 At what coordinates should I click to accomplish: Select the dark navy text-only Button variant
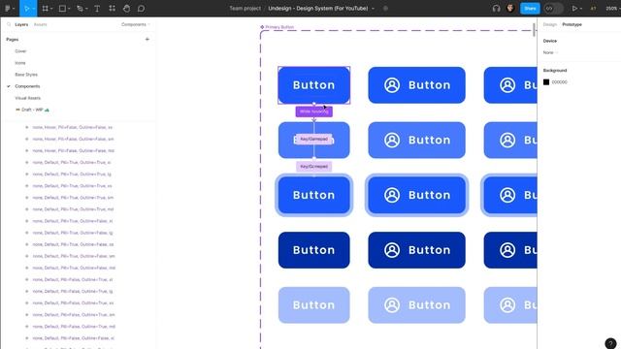314,250
